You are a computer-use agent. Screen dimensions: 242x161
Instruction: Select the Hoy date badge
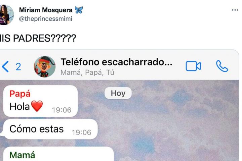pyautogui.click(x=118, y=93)
